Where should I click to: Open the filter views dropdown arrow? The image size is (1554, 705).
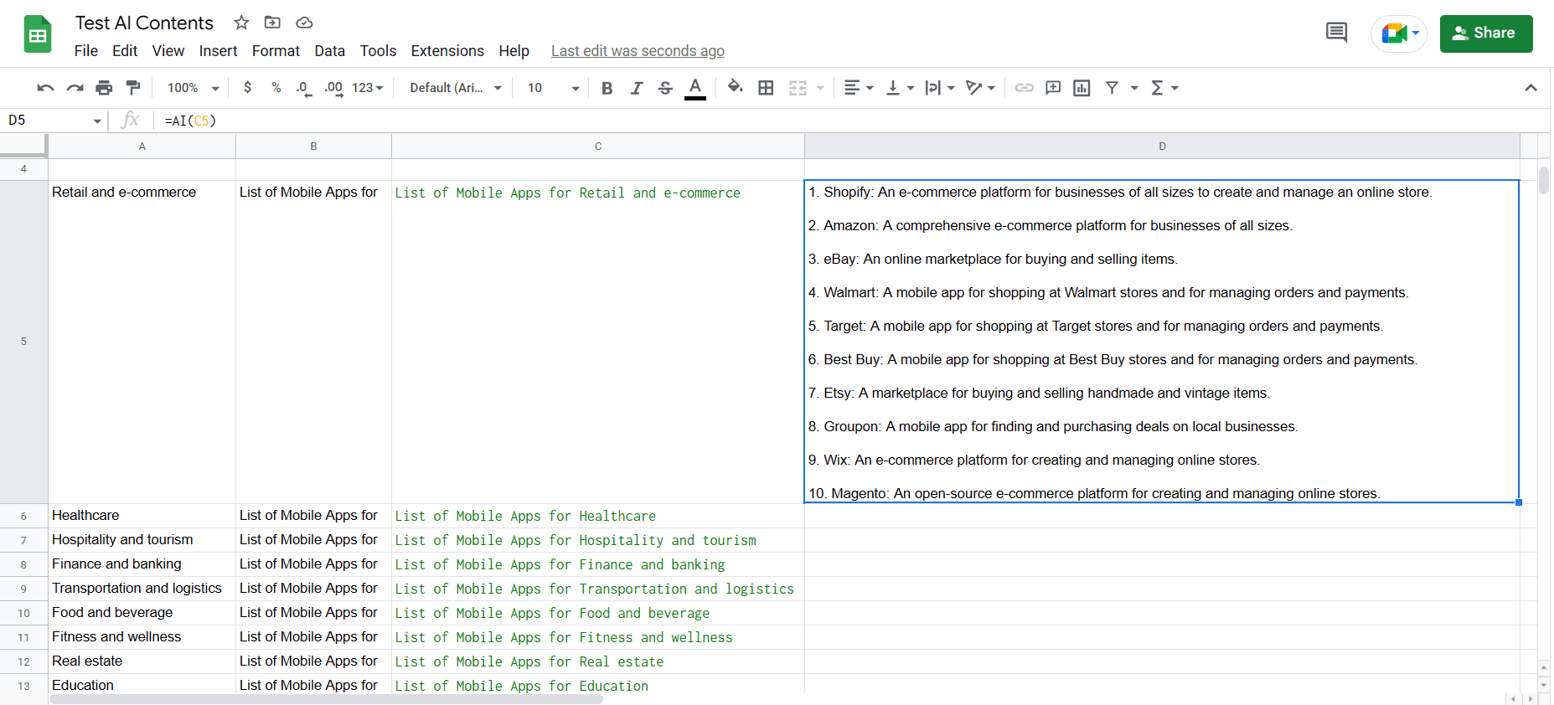(1134, 88)
